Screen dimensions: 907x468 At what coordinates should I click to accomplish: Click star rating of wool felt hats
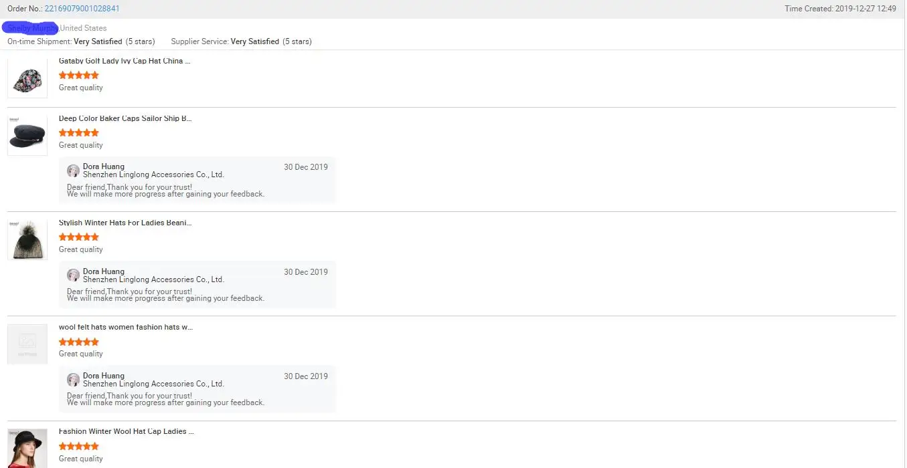(x=79, y=342)
